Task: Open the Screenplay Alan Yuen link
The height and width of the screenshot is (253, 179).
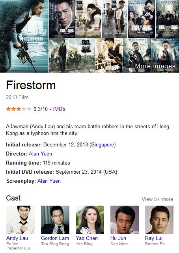Action: point(49,181)
